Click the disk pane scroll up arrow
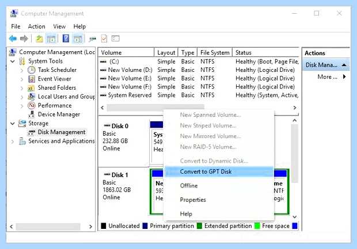 [x=295, y=121]
